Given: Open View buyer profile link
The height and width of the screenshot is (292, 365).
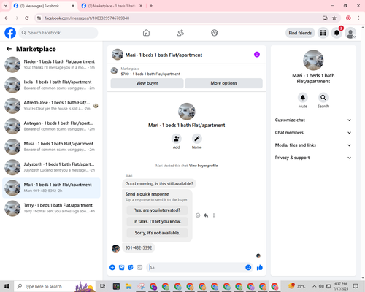Looking at the screenshot, I should (x=204, y=166).
